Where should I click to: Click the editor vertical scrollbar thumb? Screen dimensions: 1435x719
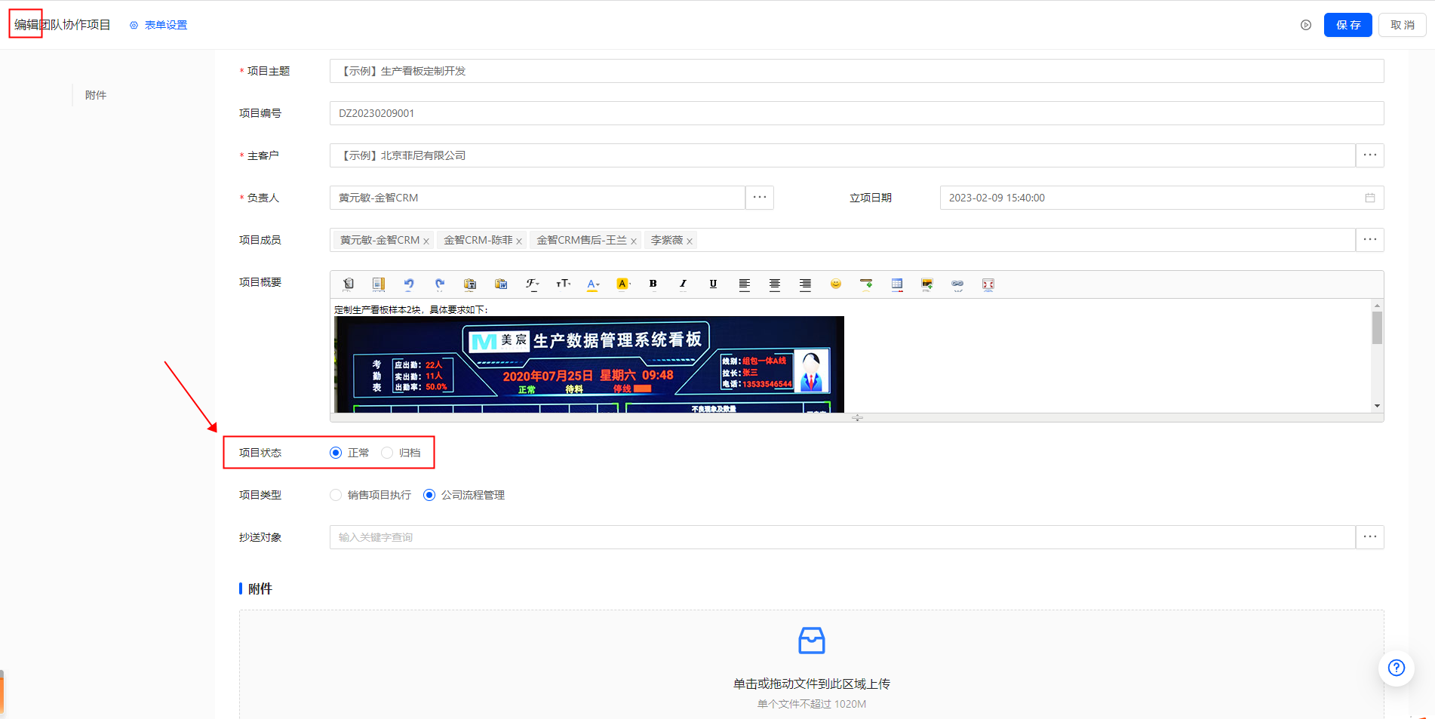[1378, 327]
